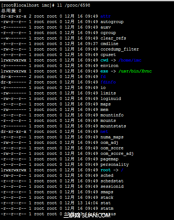
Task: Click the environ file name
Action: (109, 66)
